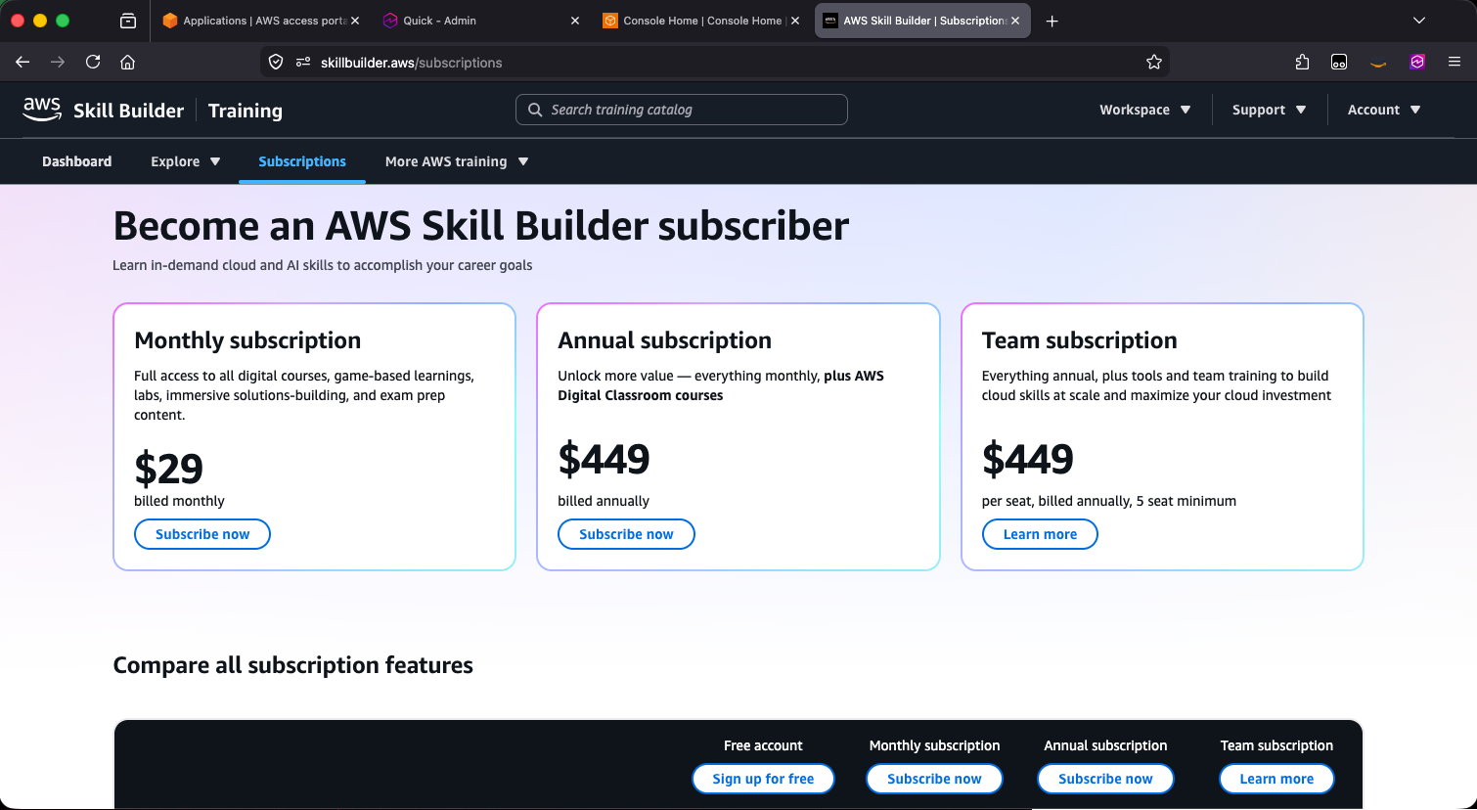
Task: Close the Quick - Admin tab
Action: (575, 21)
